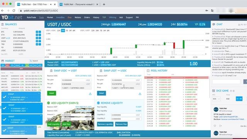Viewport: 247px width, 139px height.
Task: Click the USDT deposit plus icon in Balances
Action: click(37, 38)
